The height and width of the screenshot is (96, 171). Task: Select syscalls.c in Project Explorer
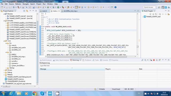pos(14,61)
